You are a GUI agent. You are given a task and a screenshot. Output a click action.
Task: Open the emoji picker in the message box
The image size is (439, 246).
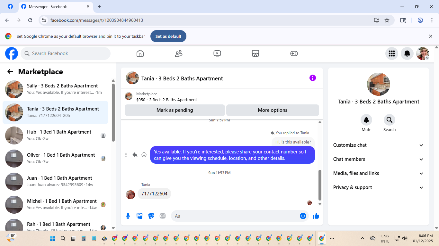point(303,216)
